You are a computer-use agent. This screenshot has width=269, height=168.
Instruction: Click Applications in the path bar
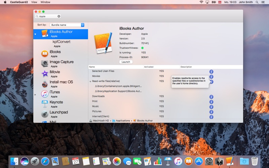coord(123,121)
